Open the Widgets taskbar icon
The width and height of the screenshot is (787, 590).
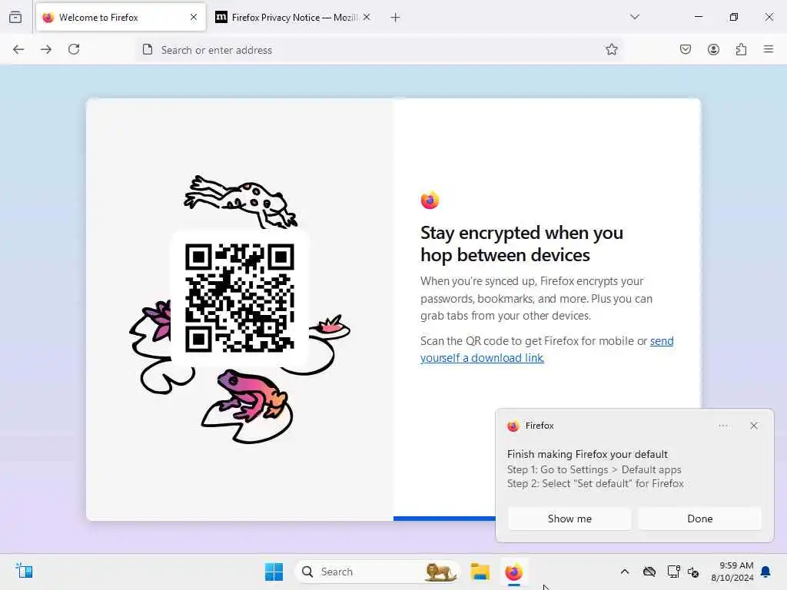(24, 571)
